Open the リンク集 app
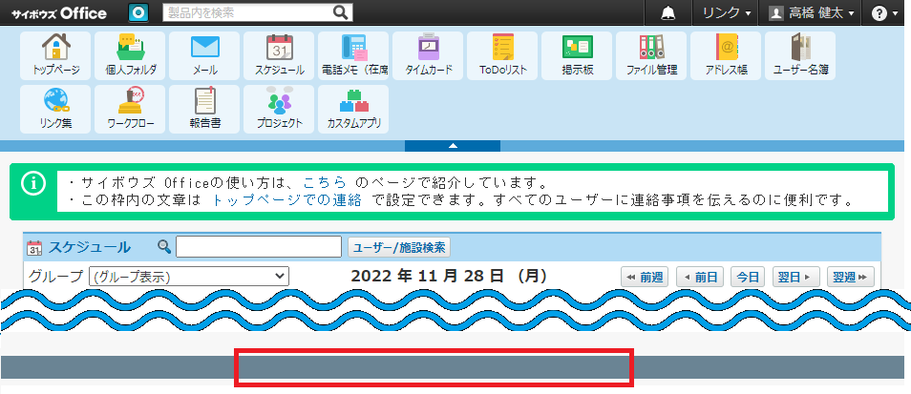Screen dimensions: 911x394 point(55,109)
